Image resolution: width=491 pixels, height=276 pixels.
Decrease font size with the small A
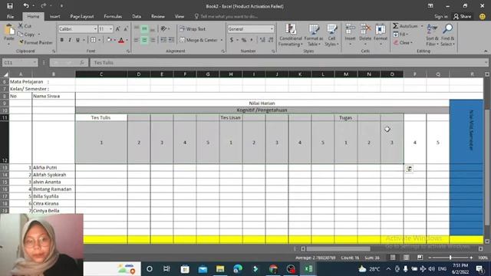126,29
